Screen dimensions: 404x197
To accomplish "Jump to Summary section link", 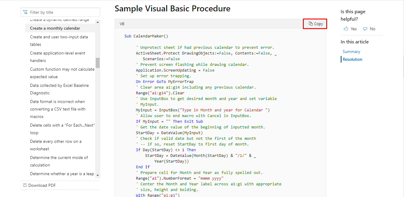I will [351, 51].
